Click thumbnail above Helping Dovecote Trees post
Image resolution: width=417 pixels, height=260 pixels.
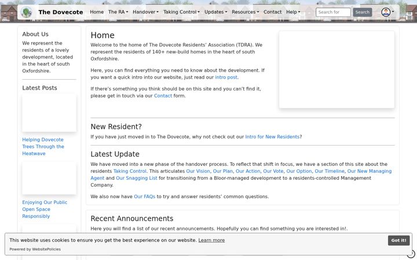click(x=49, y=113)
